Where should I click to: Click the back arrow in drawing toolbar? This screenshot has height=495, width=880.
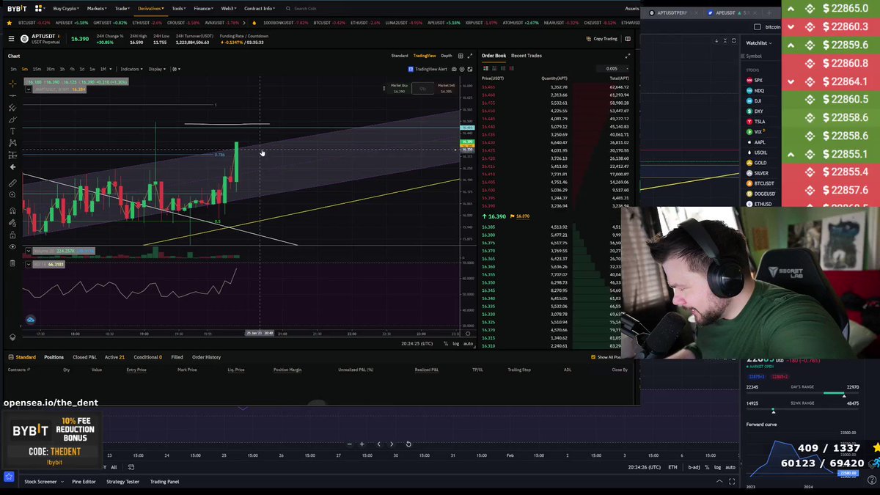pos(12,167)
